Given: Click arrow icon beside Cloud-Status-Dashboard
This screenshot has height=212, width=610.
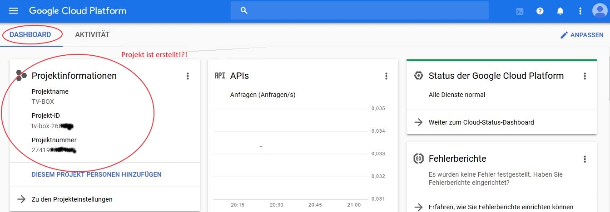Looking at the screenshot, I should 418,122.
